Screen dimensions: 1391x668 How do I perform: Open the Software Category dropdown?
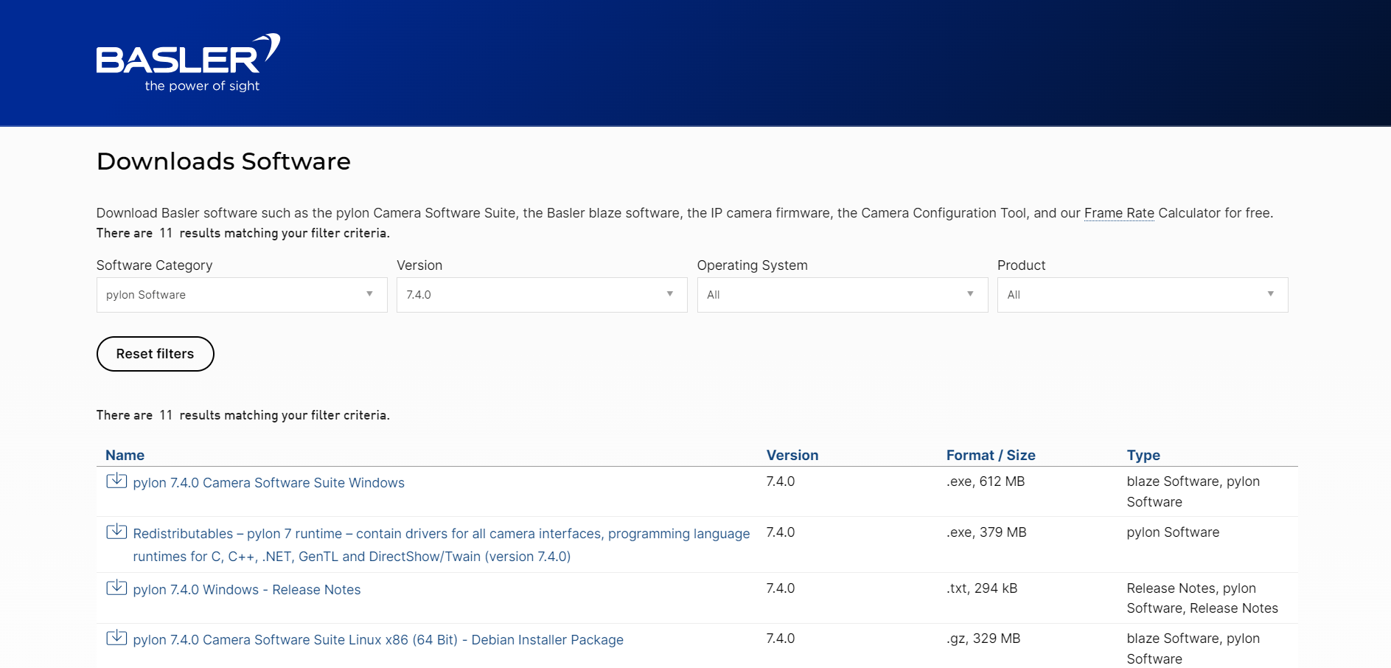242,295
